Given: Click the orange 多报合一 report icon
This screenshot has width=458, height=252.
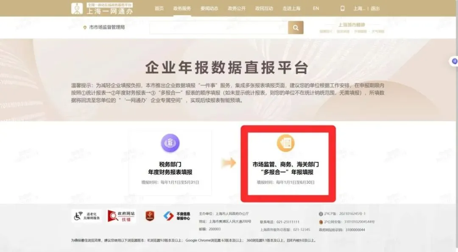Looking at the screenshot, I should click(x=285, y=143).
